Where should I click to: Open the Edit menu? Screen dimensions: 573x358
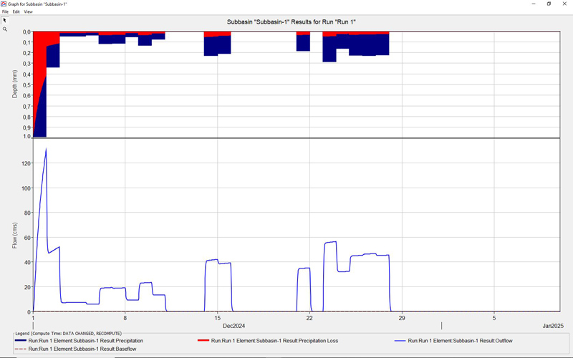click(x=16, y=11)
